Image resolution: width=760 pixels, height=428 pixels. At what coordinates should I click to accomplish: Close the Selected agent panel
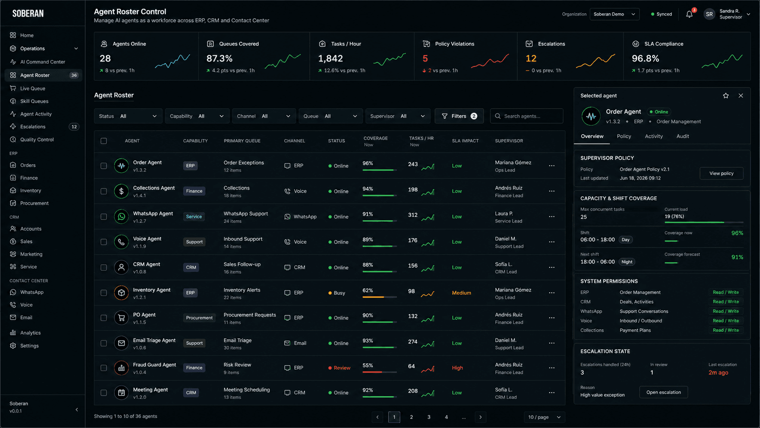point(741,96)
